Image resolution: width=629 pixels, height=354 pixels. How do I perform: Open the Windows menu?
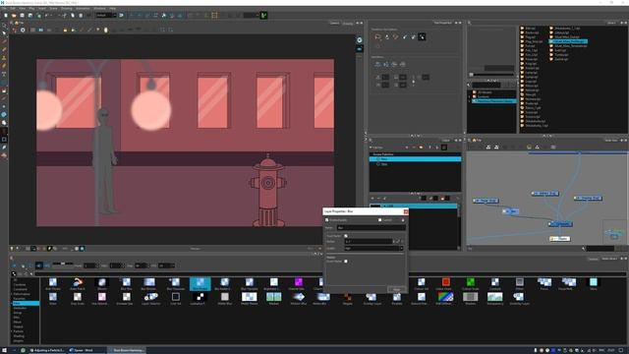pos(99,9)
